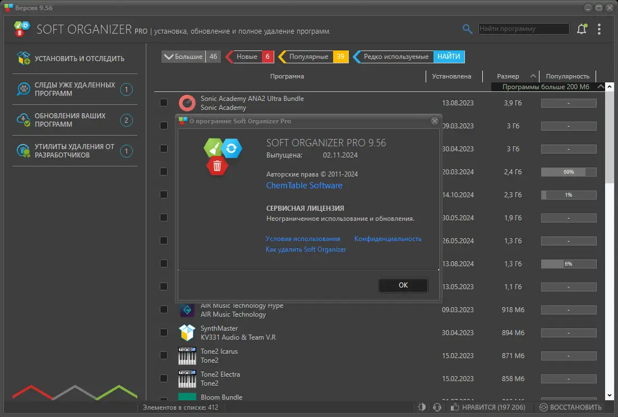This screenshot has height=417, width=618.
Task: Click the scrollbar up arrow
Action: [x=610, y=87]
